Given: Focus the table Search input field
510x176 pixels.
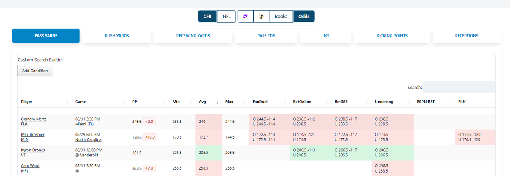Looking at the screenshot, I should tap(459, 87).
